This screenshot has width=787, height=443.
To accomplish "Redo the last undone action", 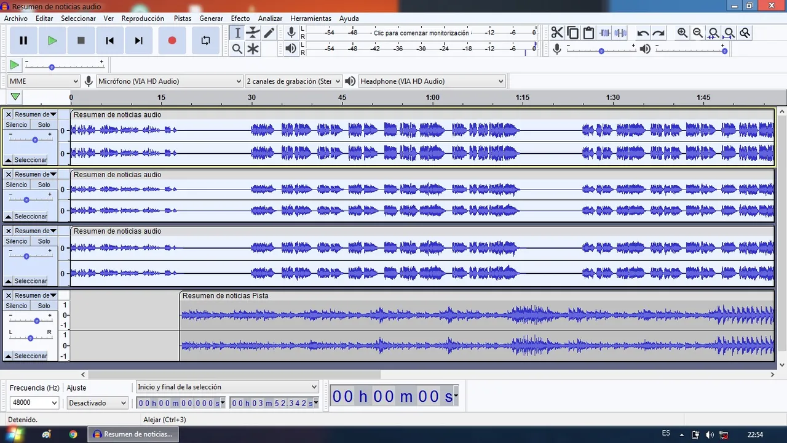I will [658, 33].
